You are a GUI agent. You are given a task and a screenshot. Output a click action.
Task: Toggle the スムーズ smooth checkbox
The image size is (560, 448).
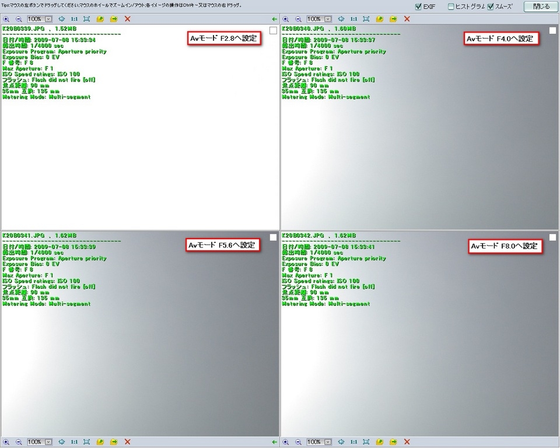tap(491, 6)
